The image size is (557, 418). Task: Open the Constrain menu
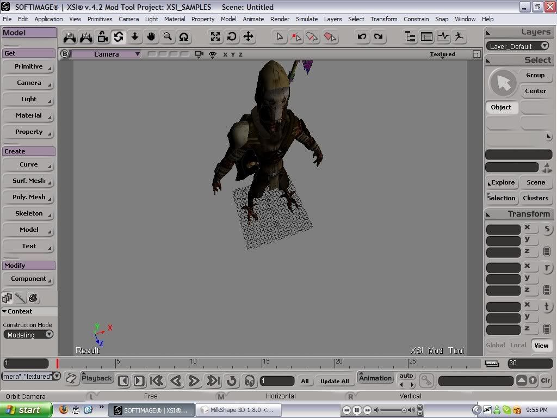pyautogui.click(x=416, y=19)
